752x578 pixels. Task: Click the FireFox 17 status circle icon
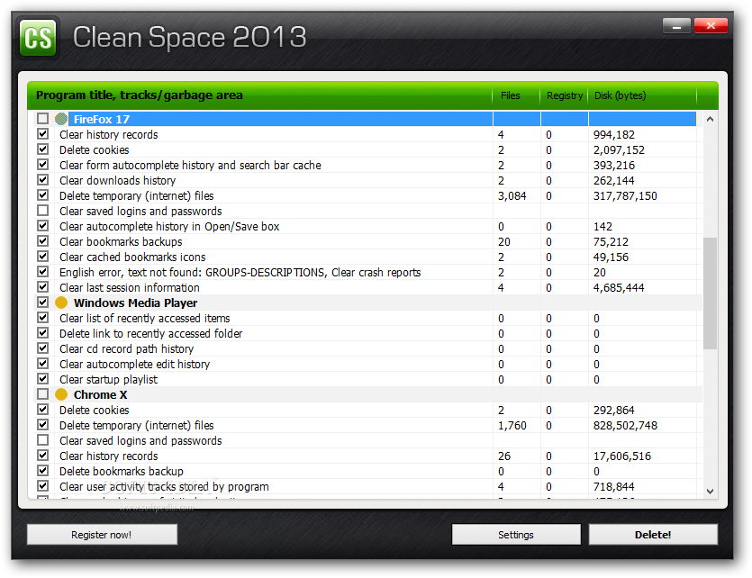61,118
